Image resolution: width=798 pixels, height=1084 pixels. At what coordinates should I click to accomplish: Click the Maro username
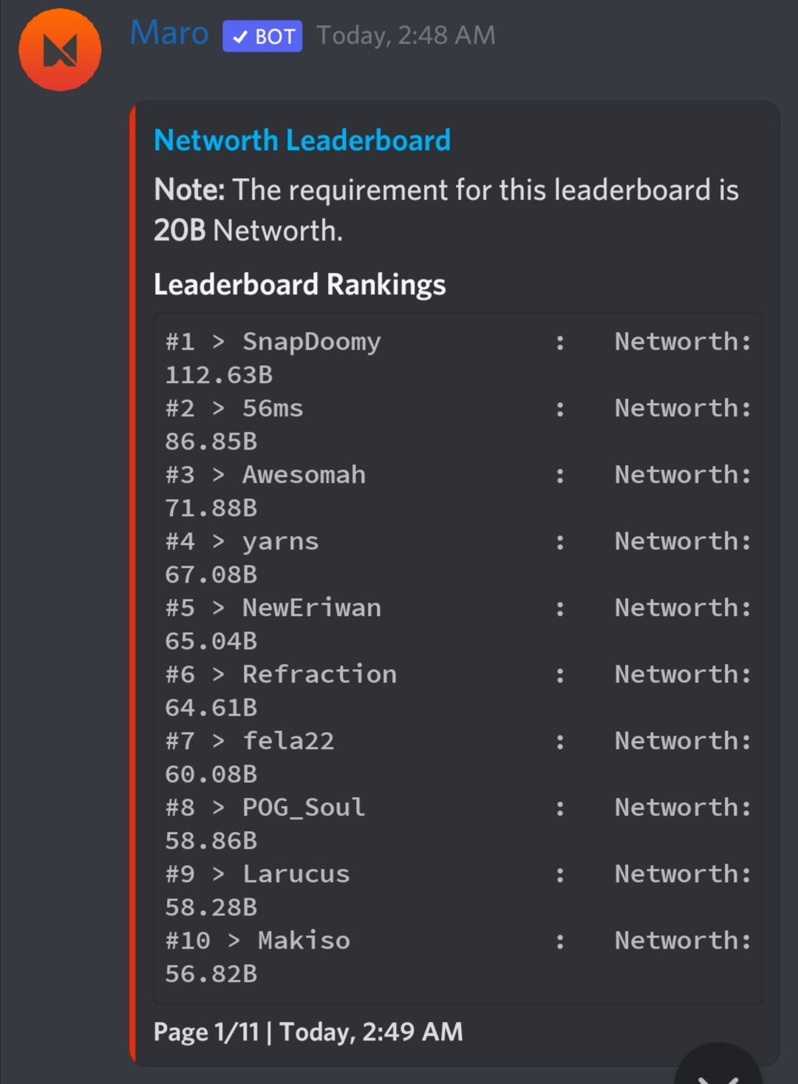click(x=169, y=33)
